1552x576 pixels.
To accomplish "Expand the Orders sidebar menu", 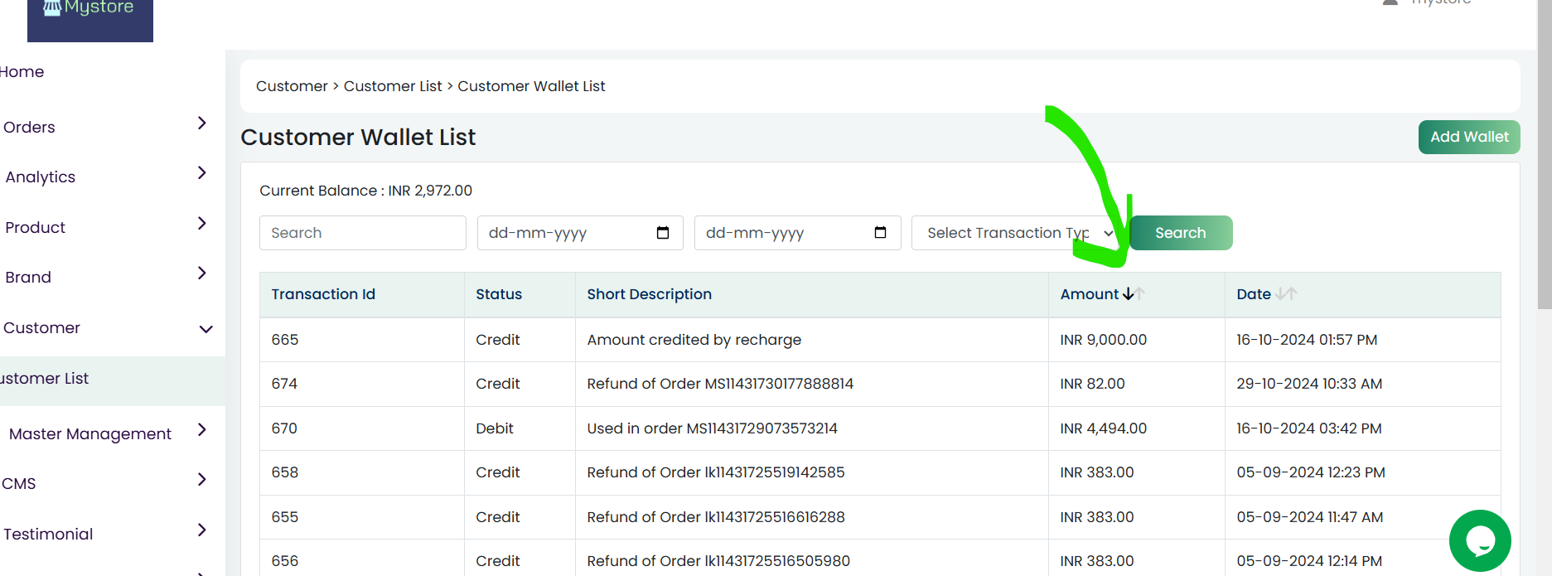I will click(x=202, y=123).
